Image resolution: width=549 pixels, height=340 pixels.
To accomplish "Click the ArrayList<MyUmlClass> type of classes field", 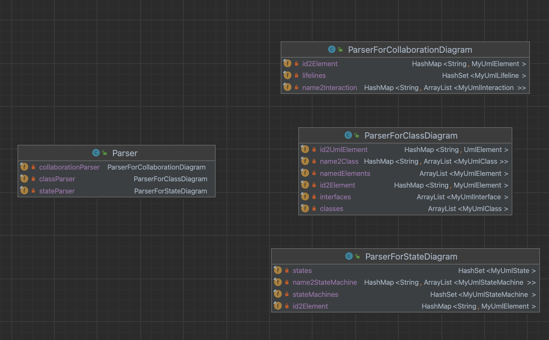I will [468, 209].
